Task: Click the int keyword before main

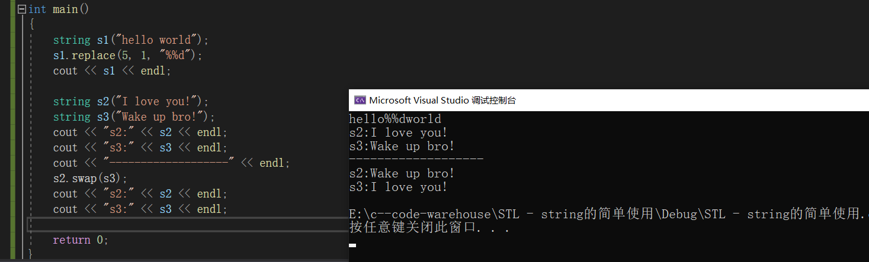Action: pyautogui.click(x=37, y=10)
